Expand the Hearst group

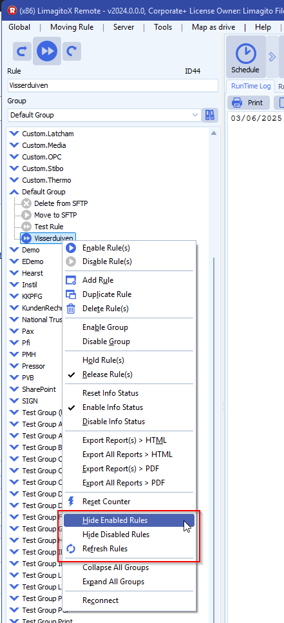click(14, 273)
